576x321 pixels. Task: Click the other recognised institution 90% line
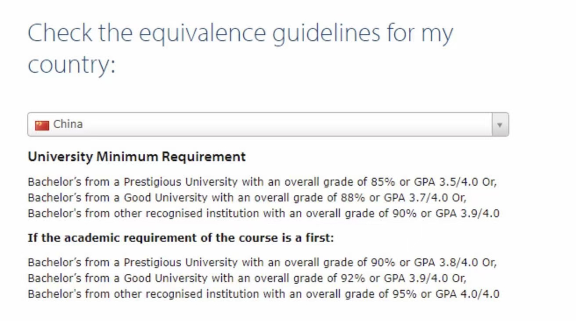(263, 213)
